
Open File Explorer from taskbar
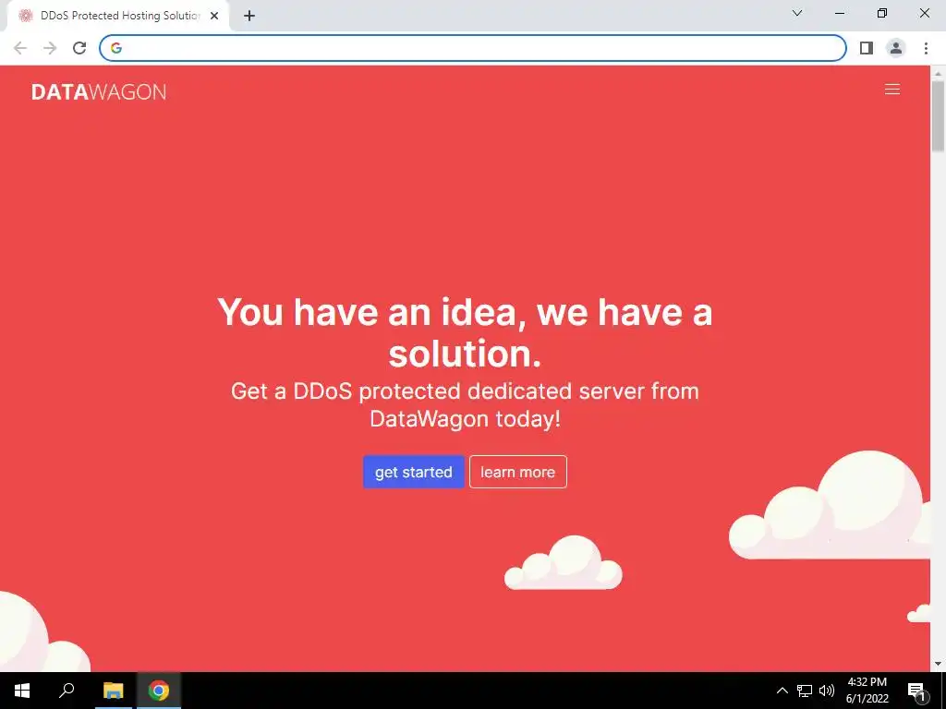[113, 691]
